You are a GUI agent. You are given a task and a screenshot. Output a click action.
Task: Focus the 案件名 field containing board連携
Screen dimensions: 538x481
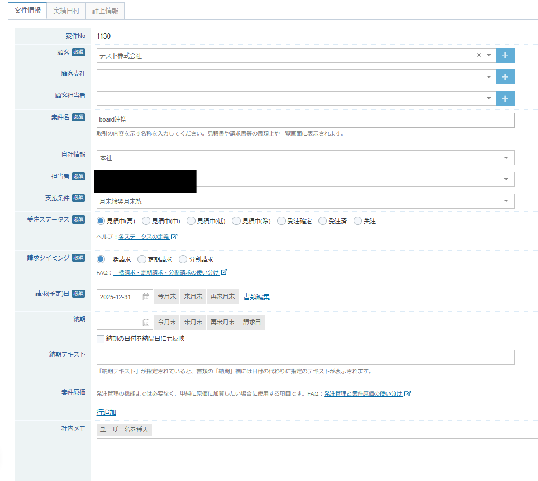tap(306, 121)
